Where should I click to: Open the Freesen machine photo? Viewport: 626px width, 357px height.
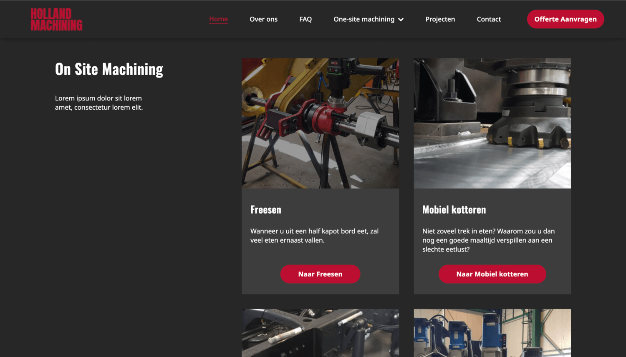(320, 123)
